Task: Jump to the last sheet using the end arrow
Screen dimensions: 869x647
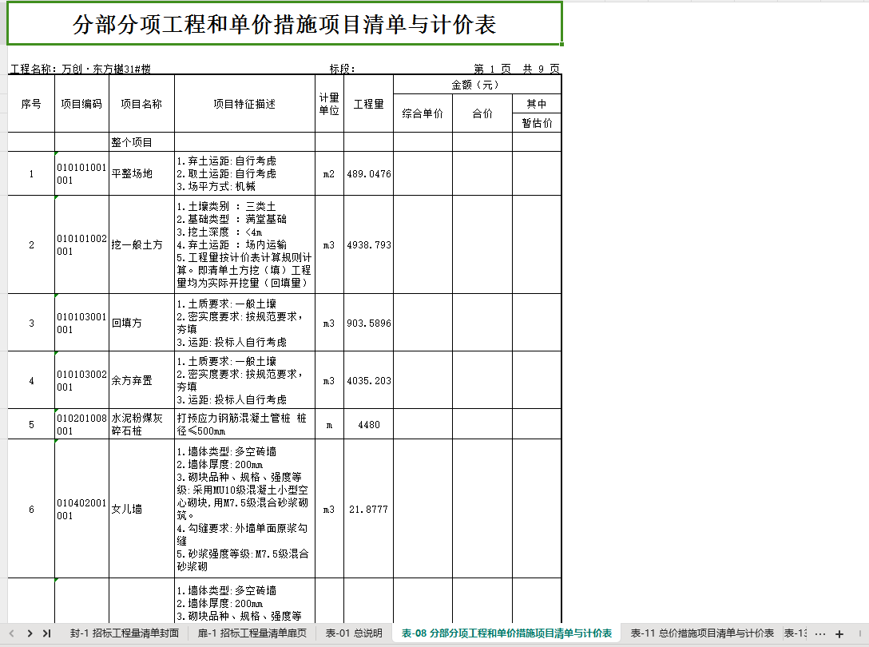Action: click(x=47, y=633)
